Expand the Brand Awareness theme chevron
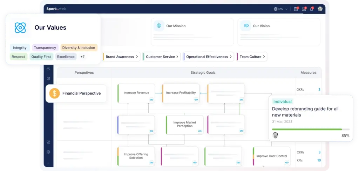This screenshot has width=359, height=171. point(137,57)
